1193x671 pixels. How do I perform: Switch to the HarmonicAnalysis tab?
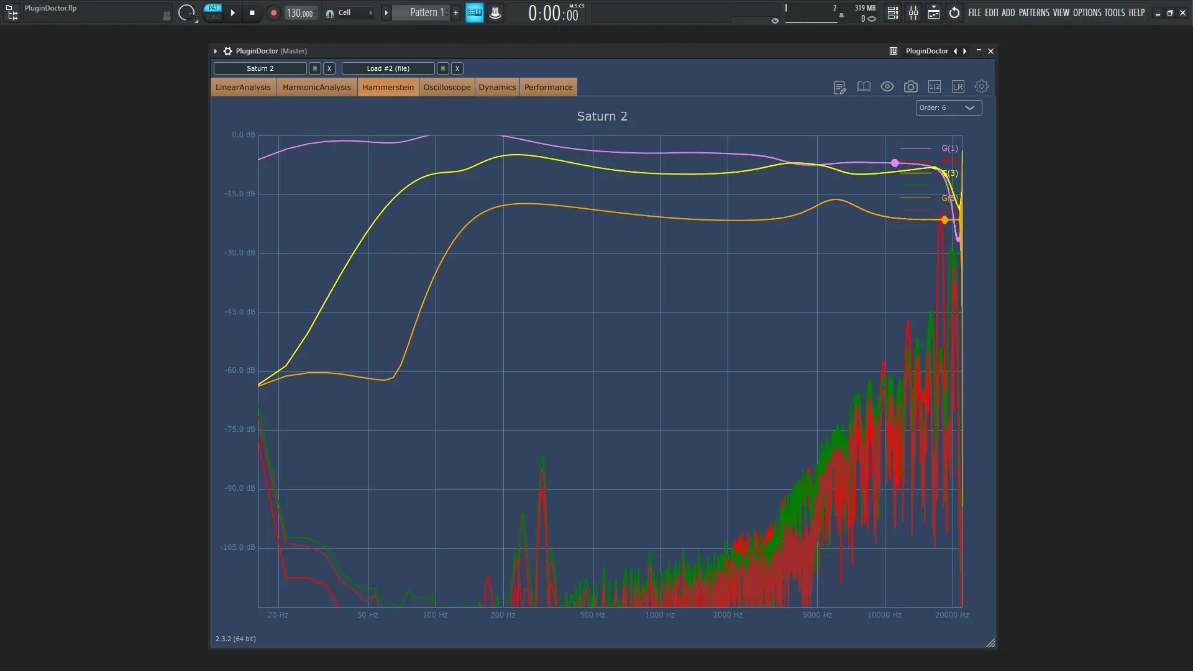coord(316,87)
